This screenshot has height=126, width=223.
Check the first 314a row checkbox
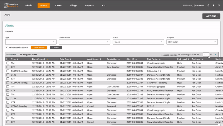(x=8, y=75)
